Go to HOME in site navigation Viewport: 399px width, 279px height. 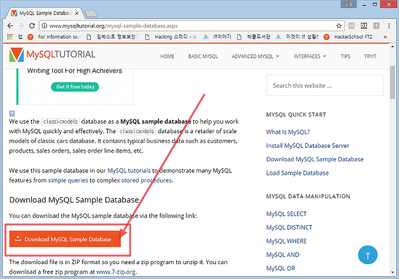click(167, 57)
